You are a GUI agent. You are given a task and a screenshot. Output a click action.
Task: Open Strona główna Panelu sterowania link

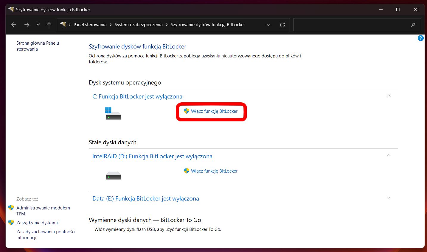tap(38, 46)
